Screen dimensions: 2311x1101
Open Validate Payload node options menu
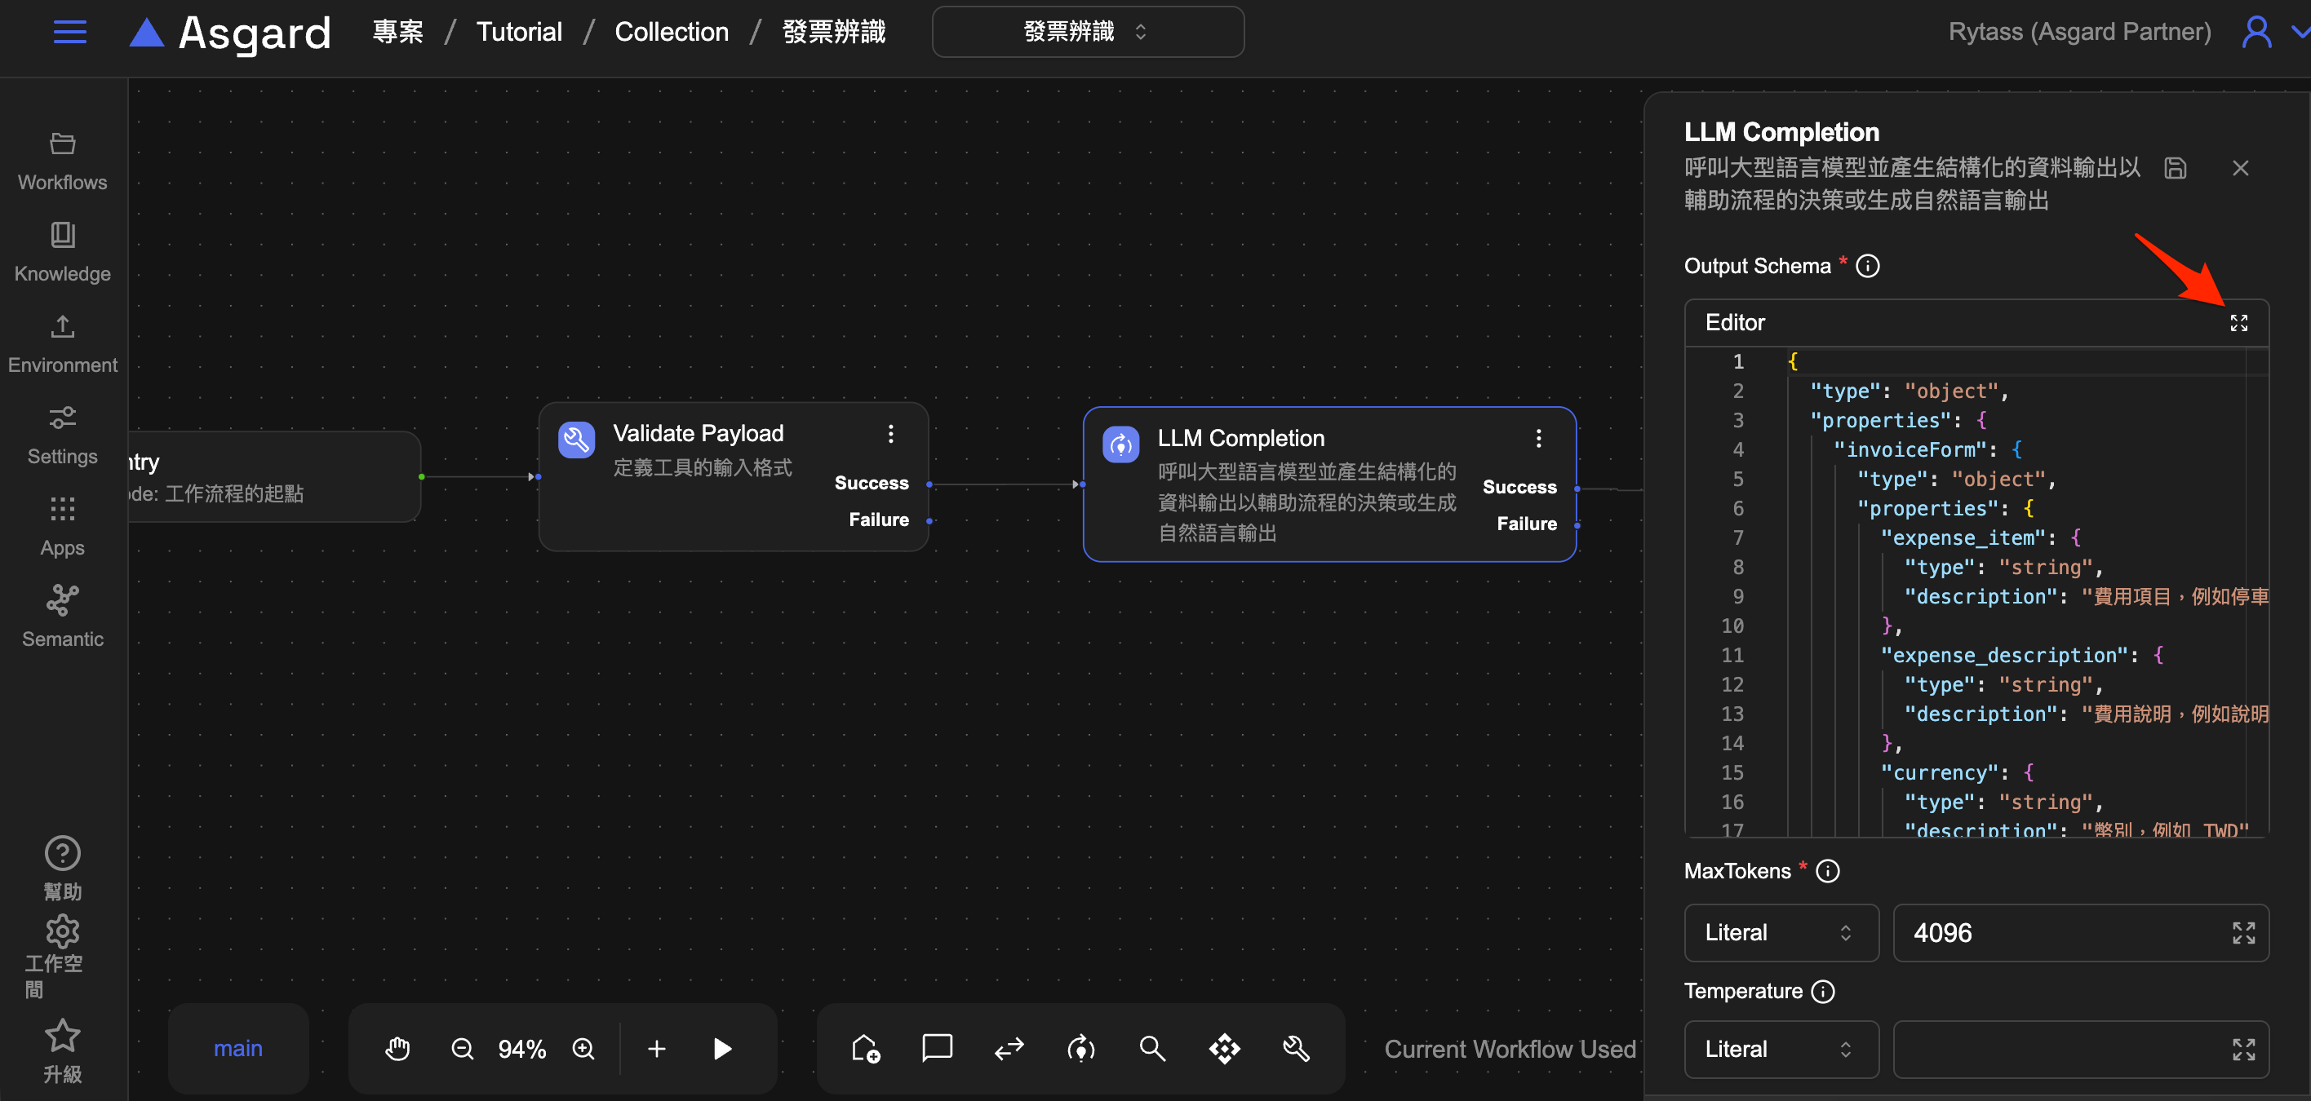point(890,434)
